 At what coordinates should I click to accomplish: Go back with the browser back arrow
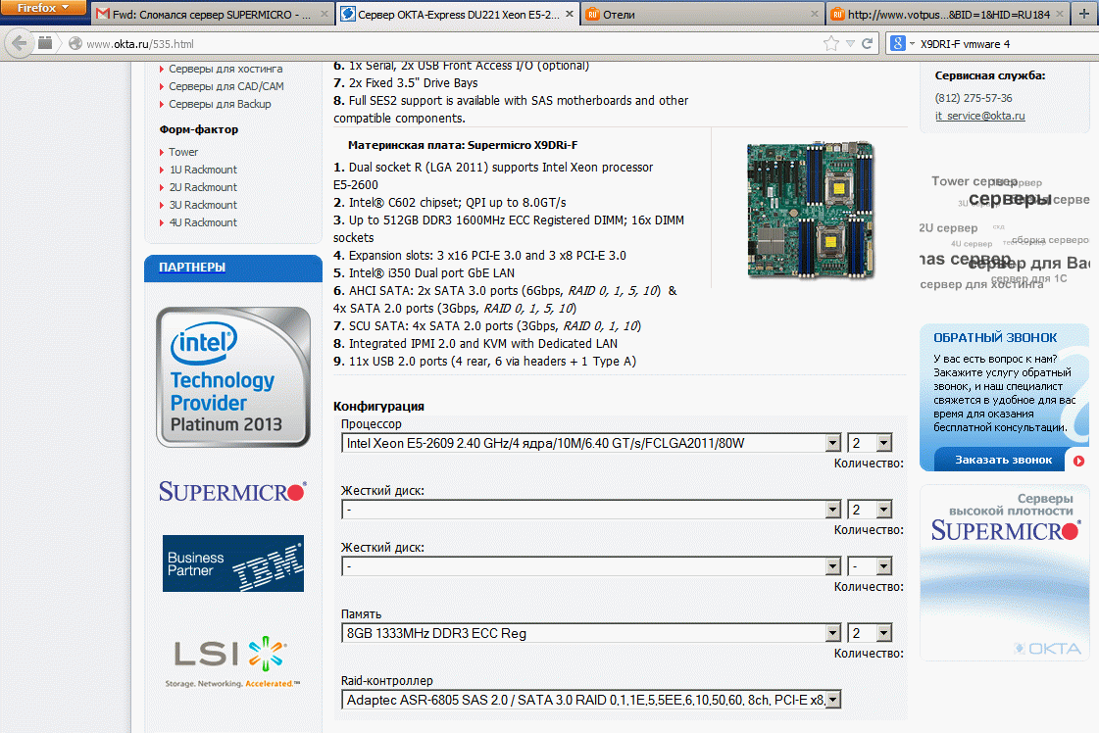20,43
